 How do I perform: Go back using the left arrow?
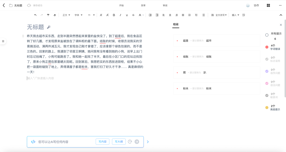coord(4,5)
